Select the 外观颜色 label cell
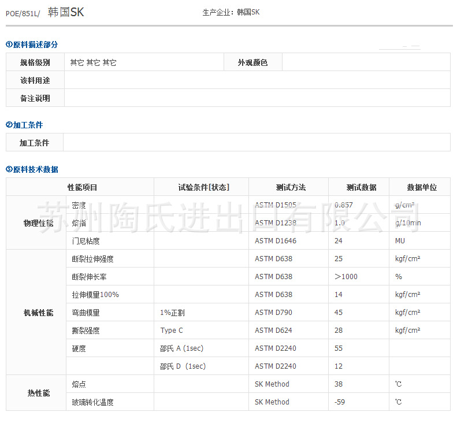 coord(252,62)
